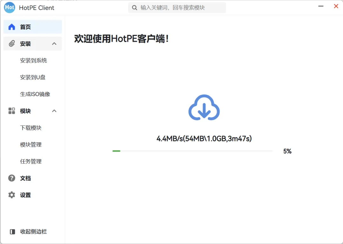The width and height of the screenshot is (343, 244).
Task: Click the HotPE logo icon
Action: 10,7
